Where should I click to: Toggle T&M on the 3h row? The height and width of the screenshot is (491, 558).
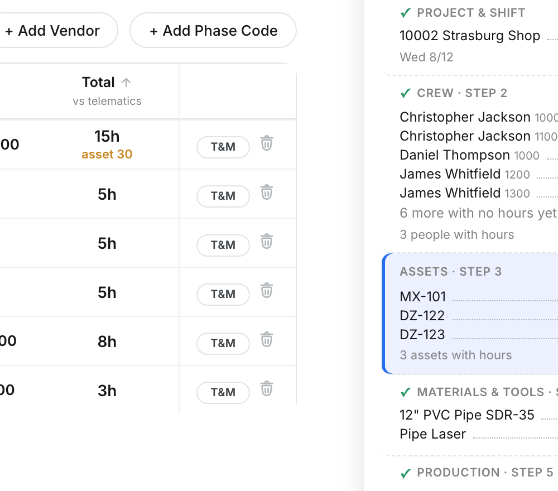click(x=223, y=392)
